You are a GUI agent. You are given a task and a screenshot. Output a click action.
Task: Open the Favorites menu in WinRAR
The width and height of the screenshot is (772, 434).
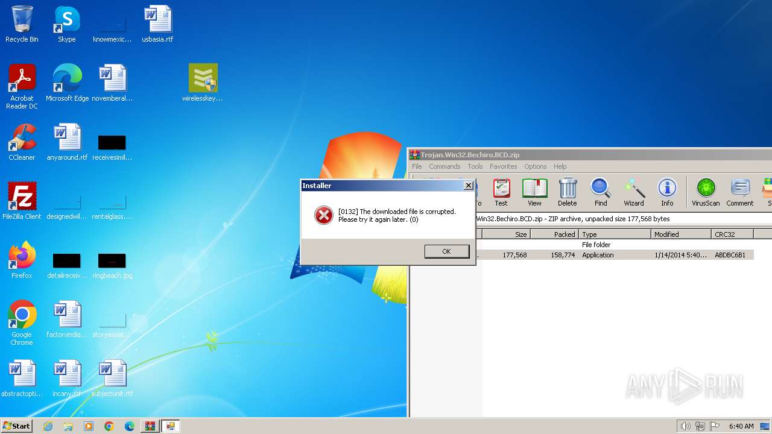click(x=503, y=166)
